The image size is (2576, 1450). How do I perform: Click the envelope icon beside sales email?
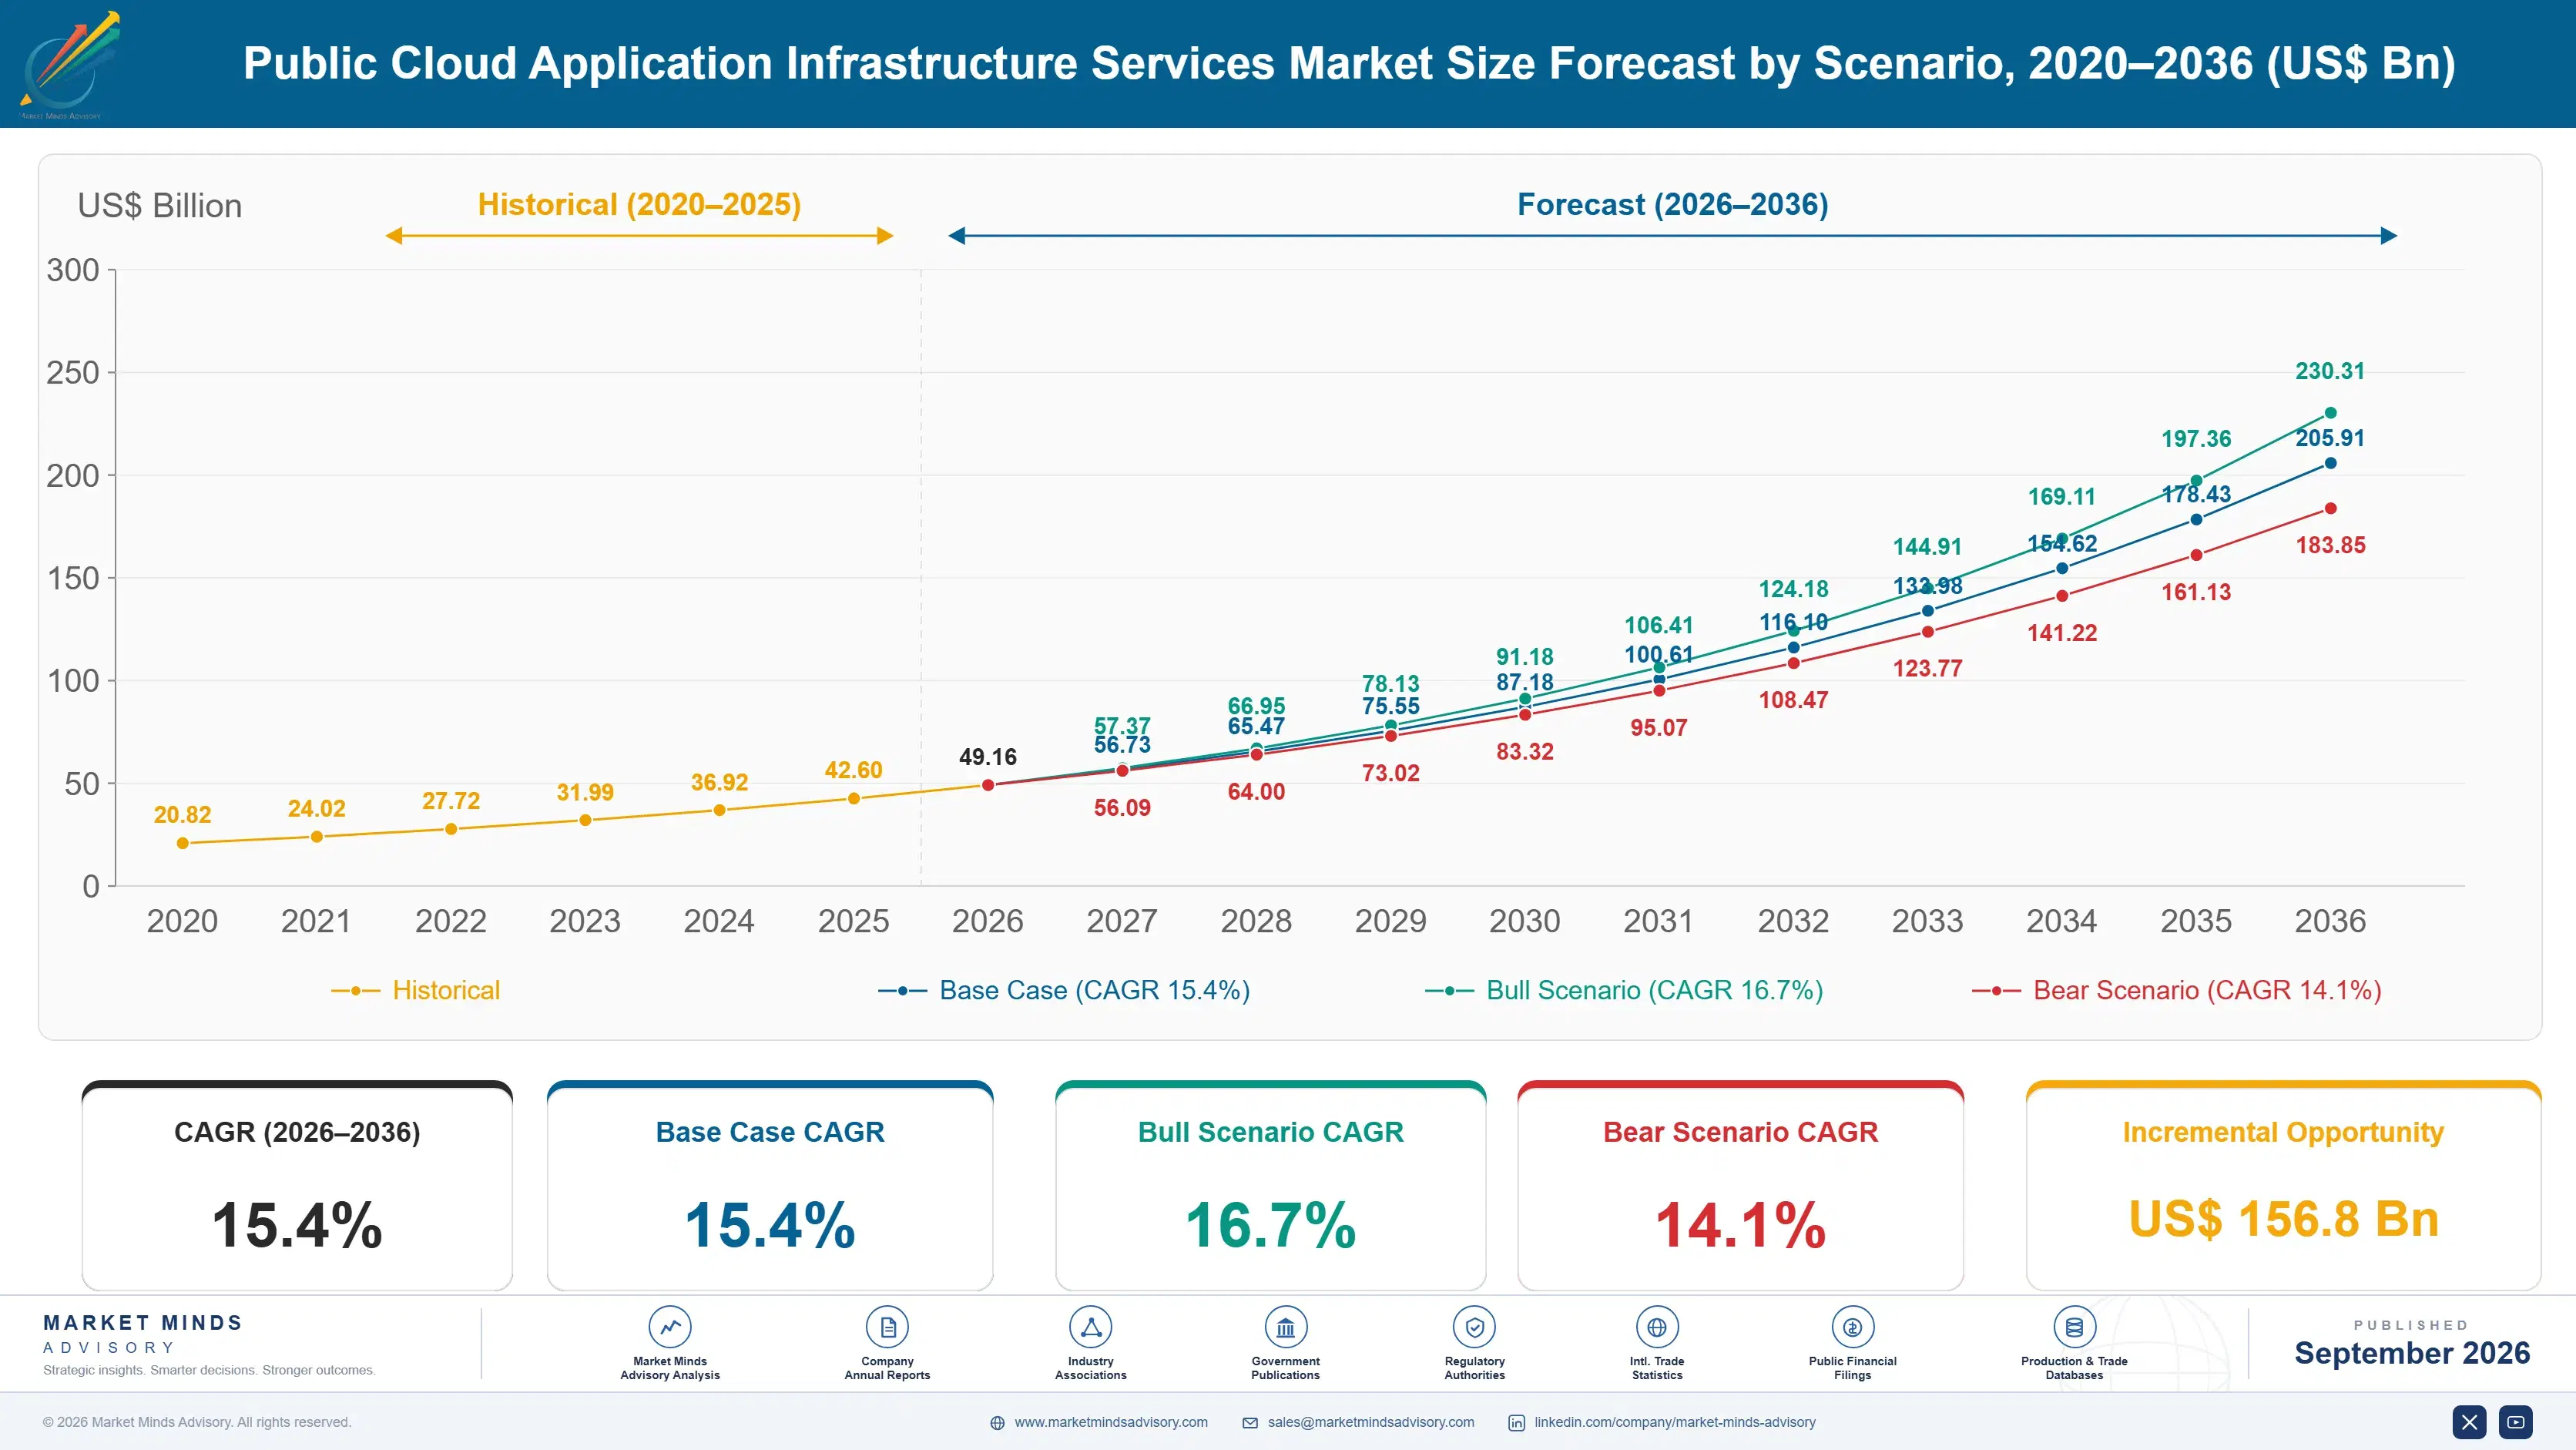(1250, 1423)
